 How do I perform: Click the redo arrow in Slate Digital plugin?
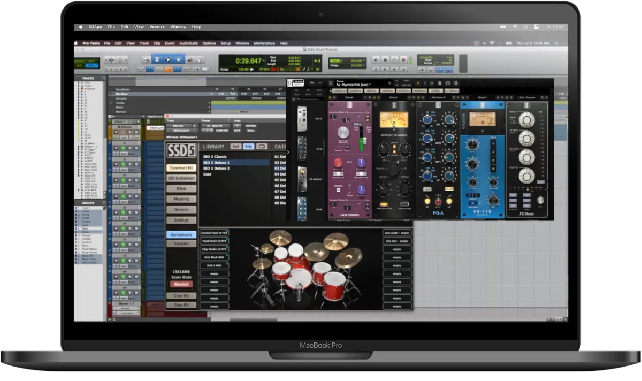(x=321, y=83)
